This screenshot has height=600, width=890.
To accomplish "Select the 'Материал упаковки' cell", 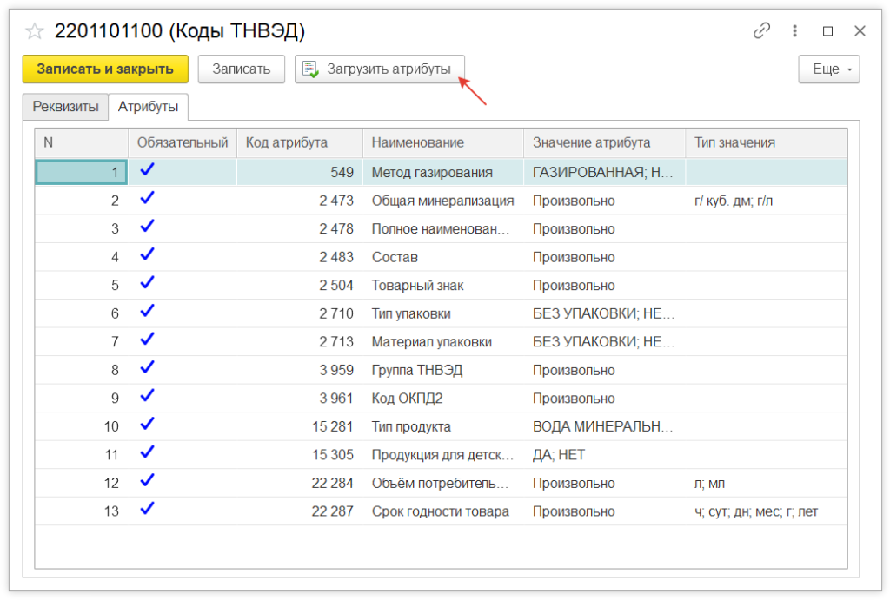I will point(442,342).
